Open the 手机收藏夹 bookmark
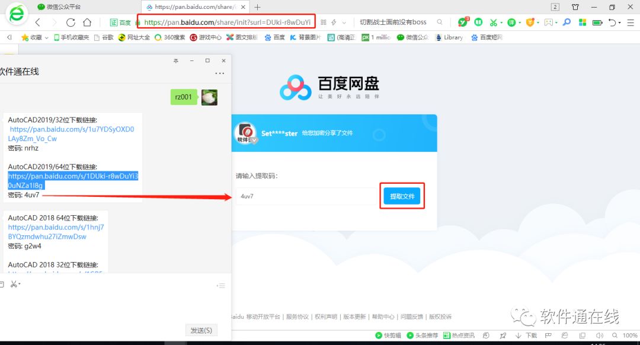Viewport: 640px width, 345px height. 72,37
